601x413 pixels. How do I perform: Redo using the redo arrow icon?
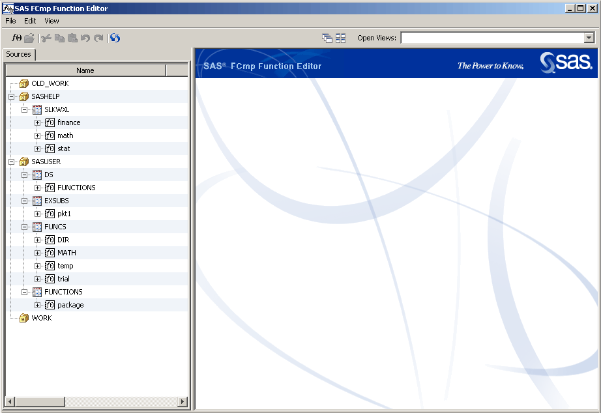pos(98,38)
